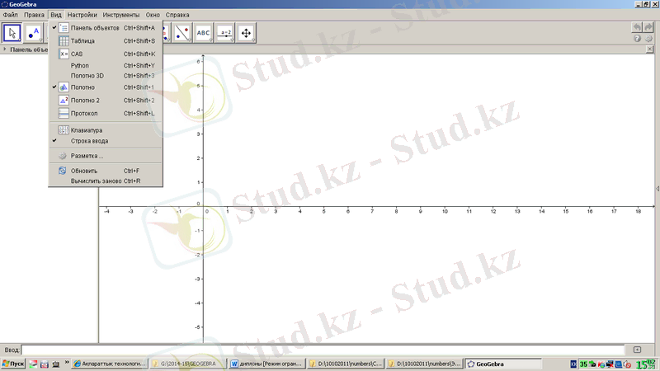This screenshot has height=371, width=660.
Task: Click the Ввод input field
Action: pos(323,350)
